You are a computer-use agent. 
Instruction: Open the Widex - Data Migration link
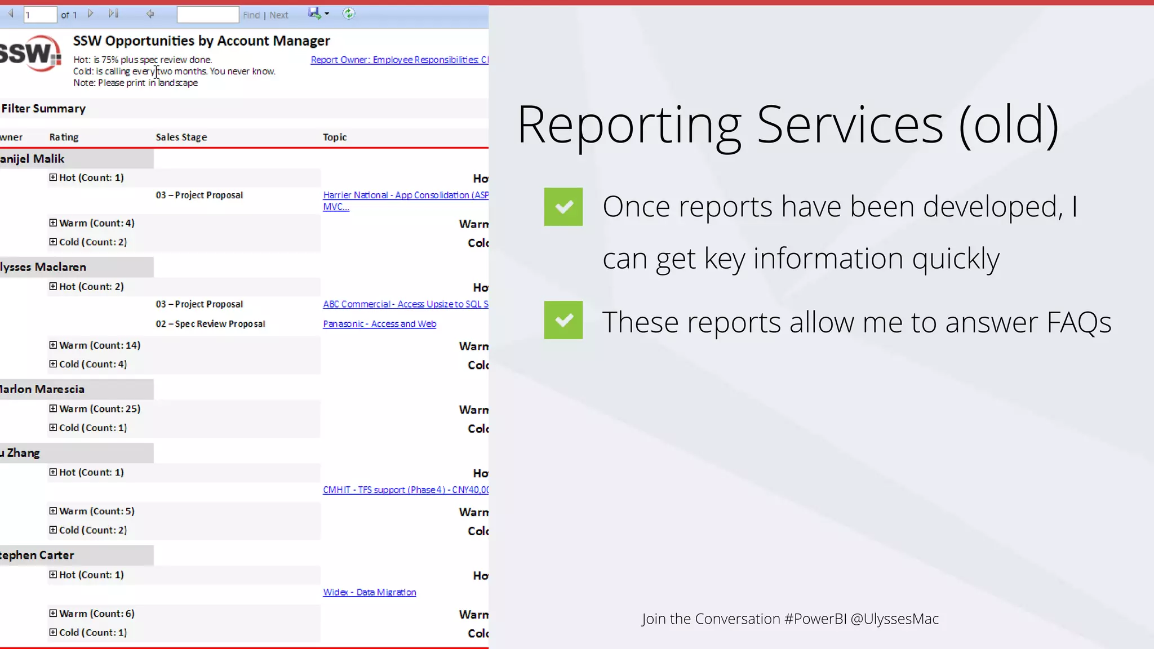click(370, 592)
